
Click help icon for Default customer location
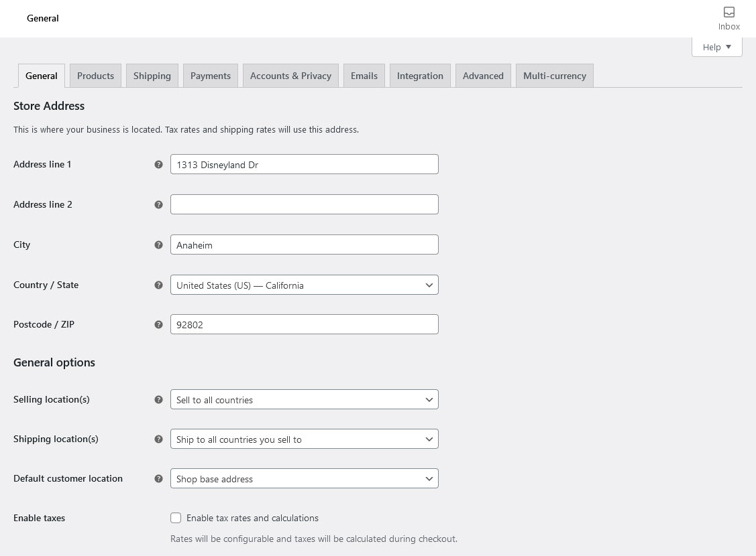(158, 478)
